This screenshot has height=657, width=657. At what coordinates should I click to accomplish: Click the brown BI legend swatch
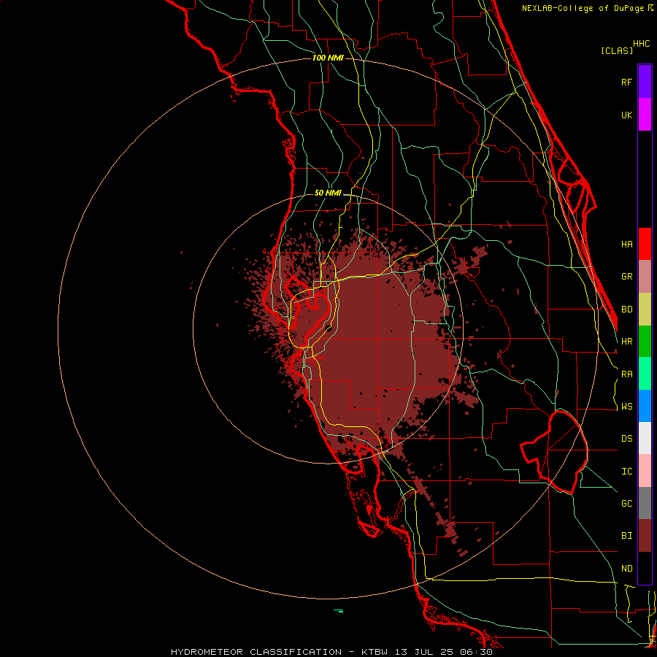tap(645, 536)
